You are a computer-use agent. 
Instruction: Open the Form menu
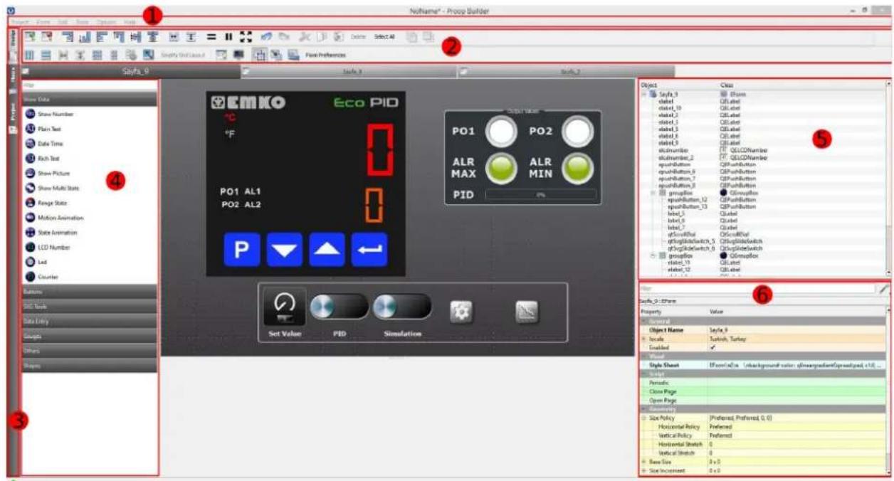point(43,23)
